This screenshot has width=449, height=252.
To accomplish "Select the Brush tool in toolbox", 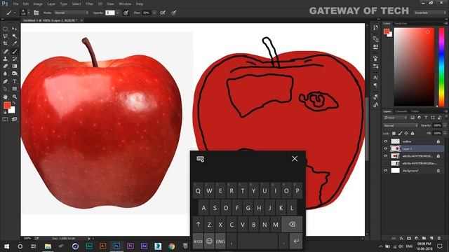I will point(14,51).
